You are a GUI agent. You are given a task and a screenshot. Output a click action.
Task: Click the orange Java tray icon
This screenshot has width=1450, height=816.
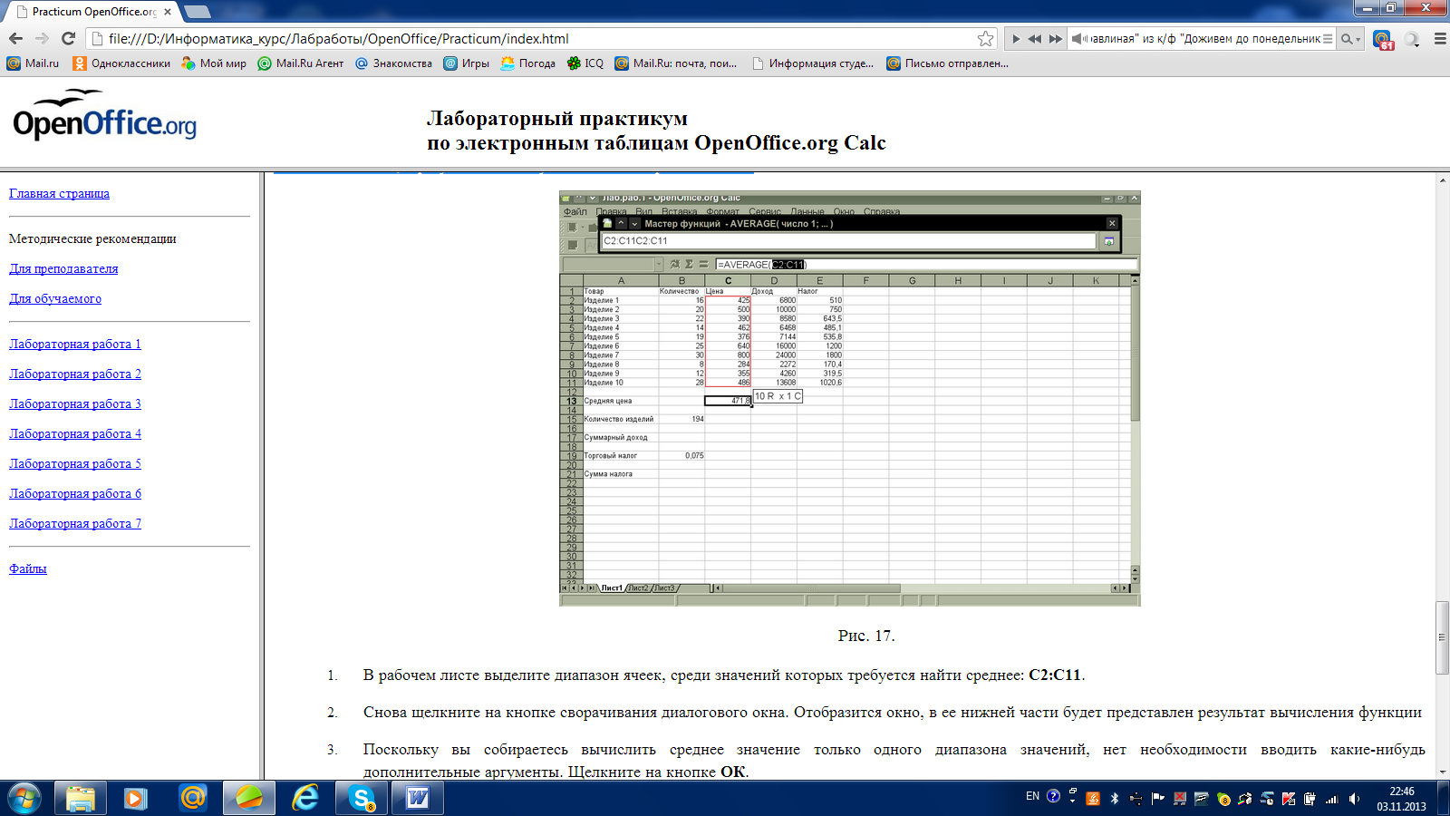(1093, 799)
